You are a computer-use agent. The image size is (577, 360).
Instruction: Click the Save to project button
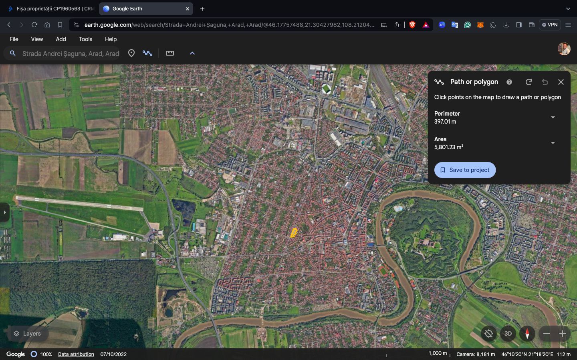(465, 170)
